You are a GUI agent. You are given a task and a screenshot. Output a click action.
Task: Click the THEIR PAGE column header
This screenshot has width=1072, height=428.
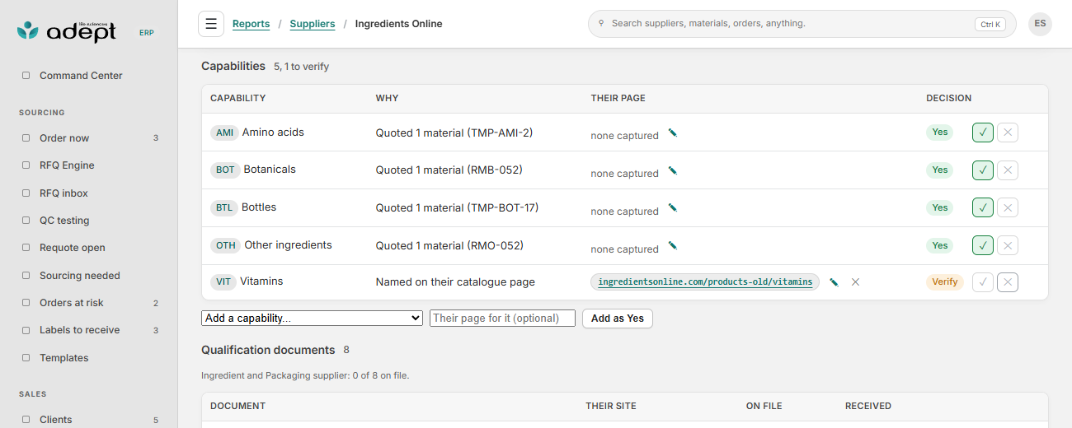point(618,98)
